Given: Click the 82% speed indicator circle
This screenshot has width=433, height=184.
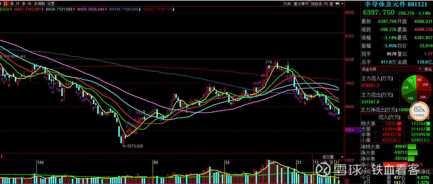Looking at the screenshot, I should click(x=419, y=111).
